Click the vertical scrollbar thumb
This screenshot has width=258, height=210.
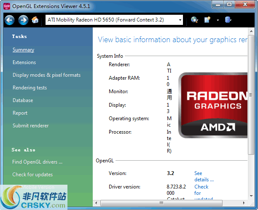[251, 94]
